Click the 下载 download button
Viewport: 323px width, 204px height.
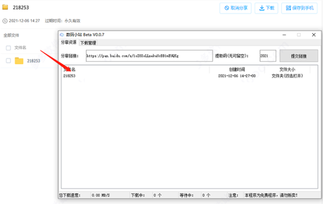(x=266, y=8)
